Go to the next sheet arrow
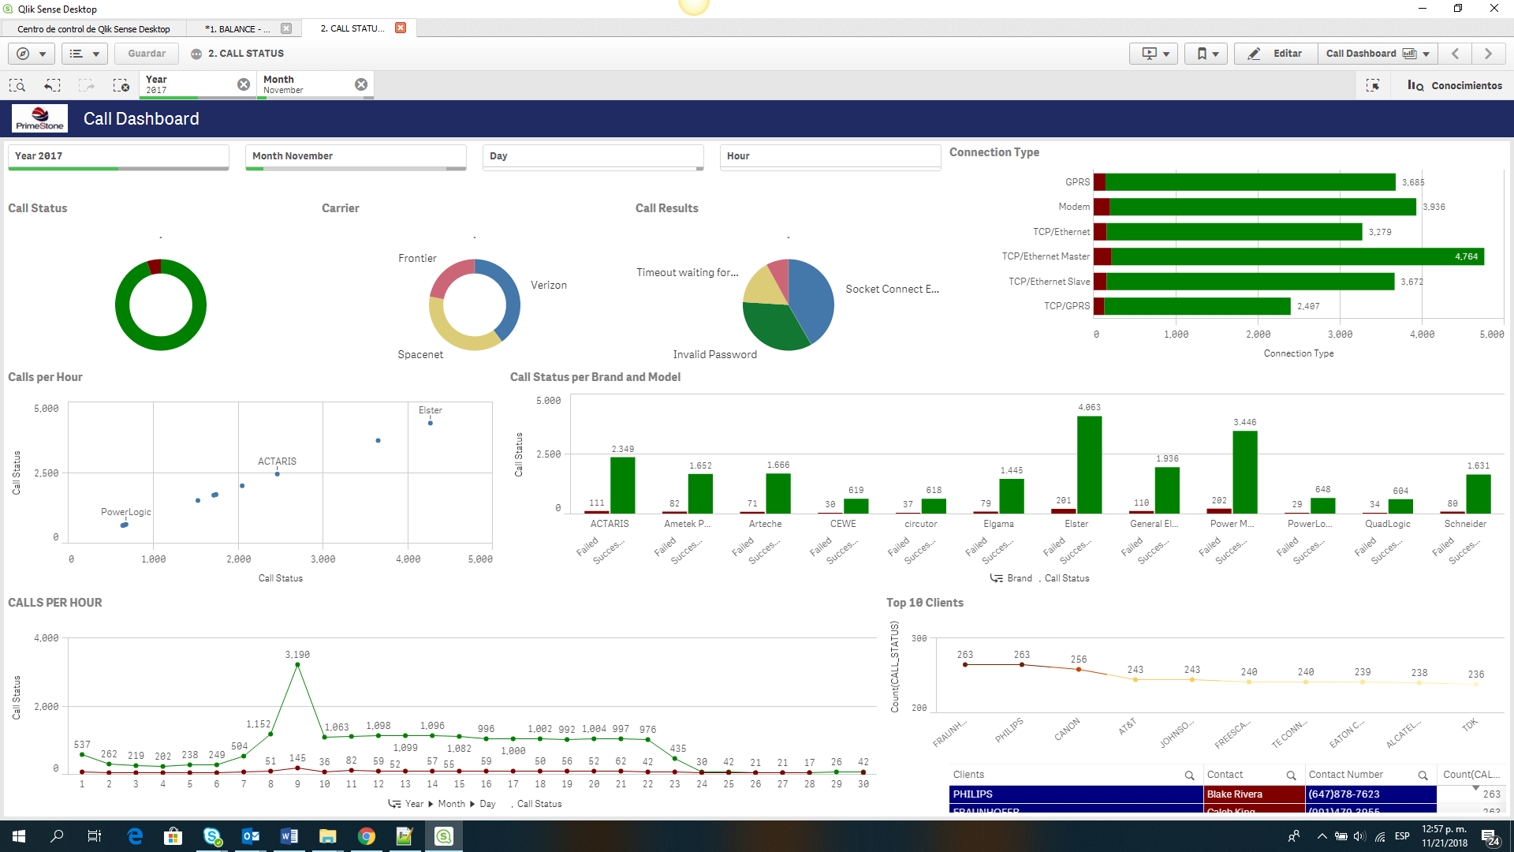This screenshot has width=1514, height=852. tap(1488, 54)
